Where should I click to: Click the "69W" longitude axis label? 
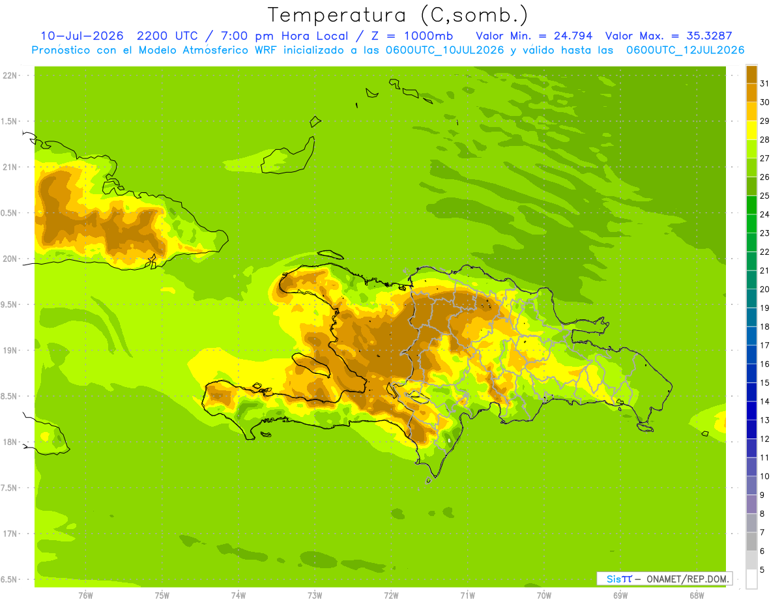620,596
